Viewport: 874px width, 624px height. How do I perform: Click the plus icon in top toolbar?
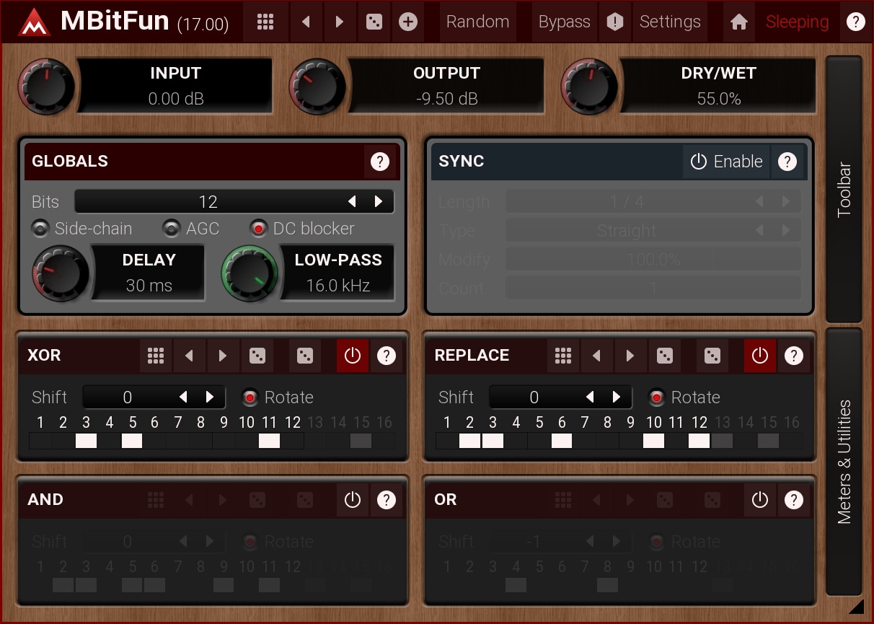point(408,22)
